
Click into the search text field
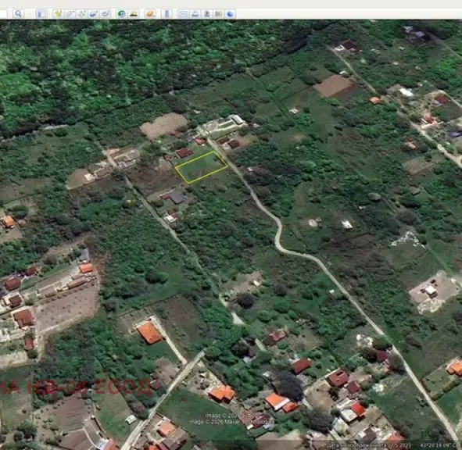pos(4,14)
